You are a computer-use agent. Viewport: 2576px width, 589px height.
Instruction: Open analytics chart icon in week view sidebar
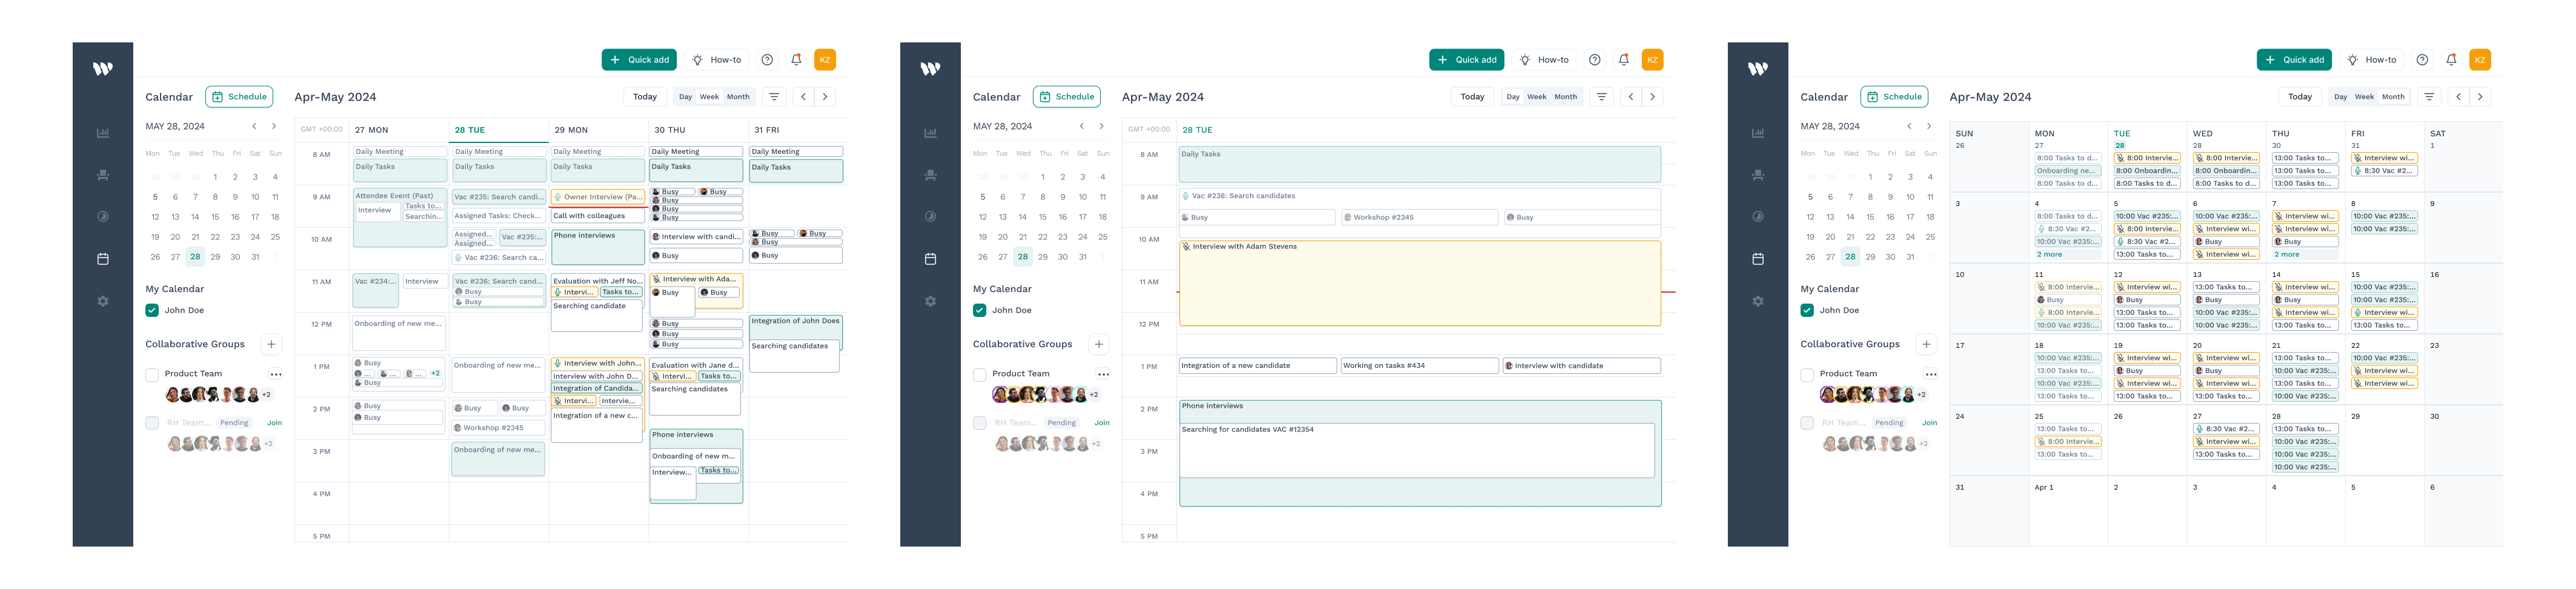[x=102, y=133]
